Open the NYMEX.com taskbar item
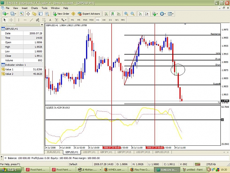 [114, 170]
